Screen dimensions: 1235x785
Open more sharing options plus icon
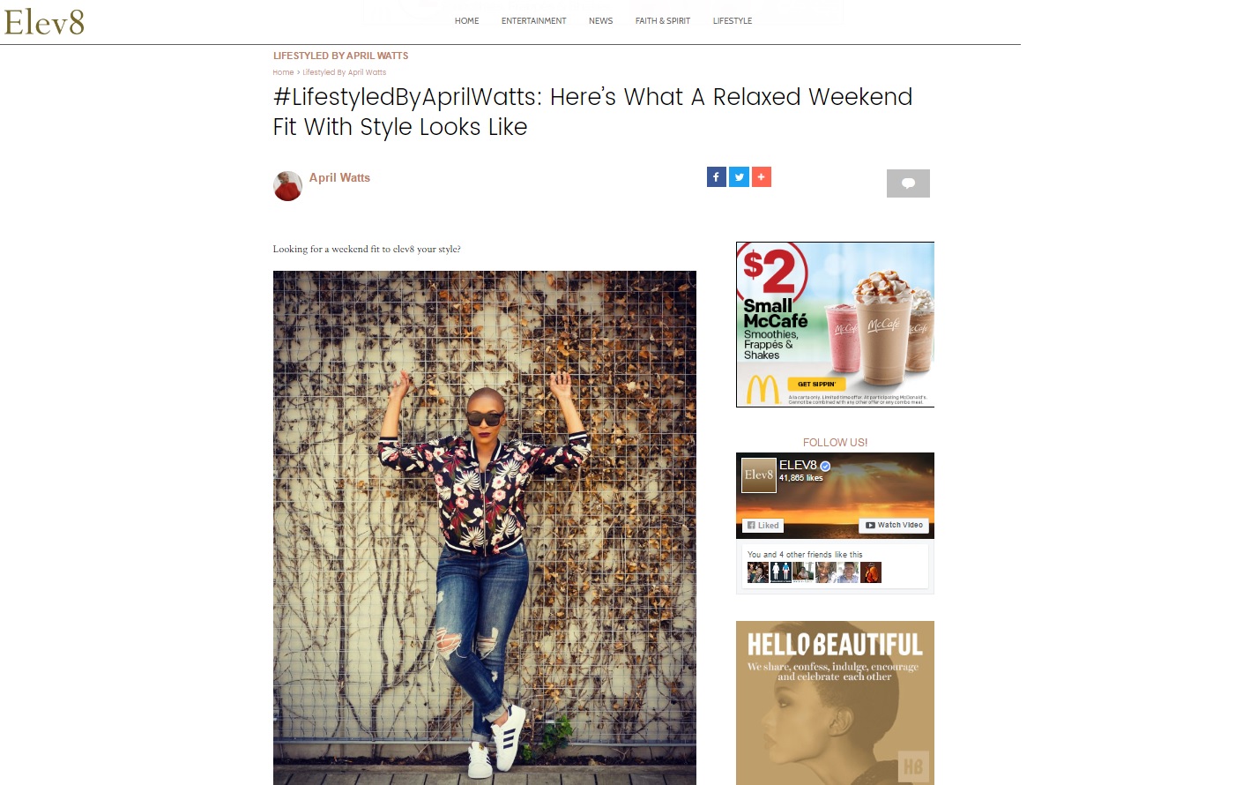click(762, 177)
